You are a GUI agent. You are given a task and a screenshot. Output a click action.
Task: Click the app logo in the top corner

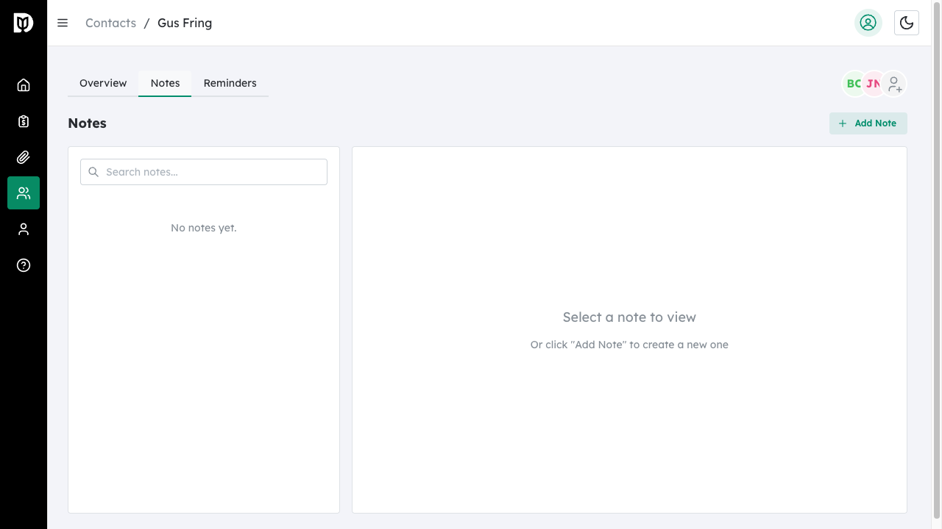23,22
